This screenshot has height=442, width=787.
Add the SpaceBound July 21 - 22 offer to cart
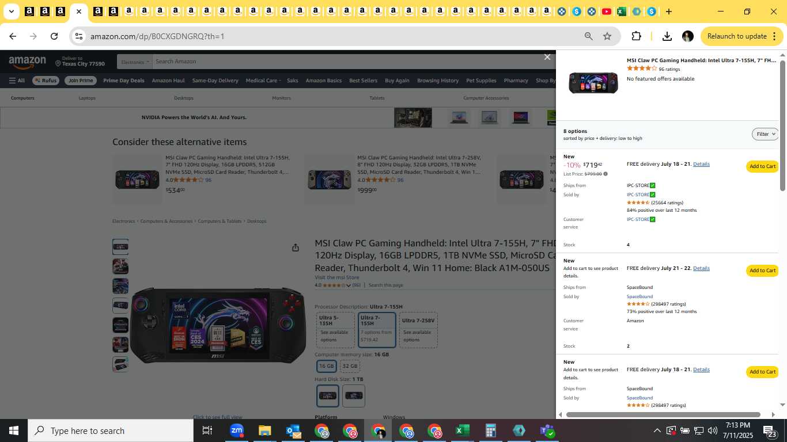point(762,270)
